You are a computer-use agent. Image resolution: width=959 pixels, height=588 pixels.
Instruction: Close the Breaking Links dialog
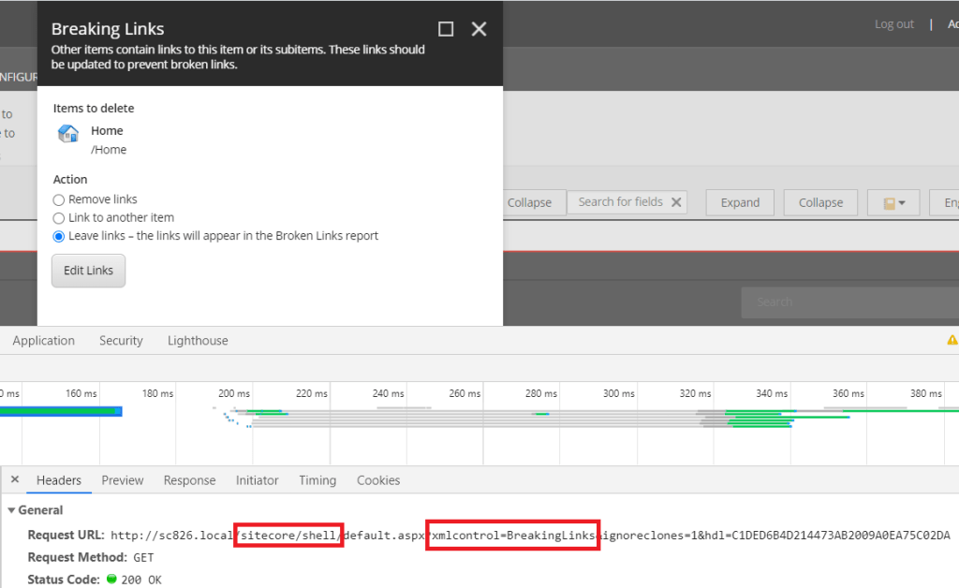pyautogui.click(x=479, y=29)
